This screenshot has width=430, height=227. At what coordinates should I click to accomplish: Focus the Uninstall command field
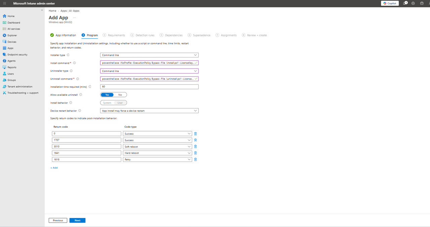(149, 79)
